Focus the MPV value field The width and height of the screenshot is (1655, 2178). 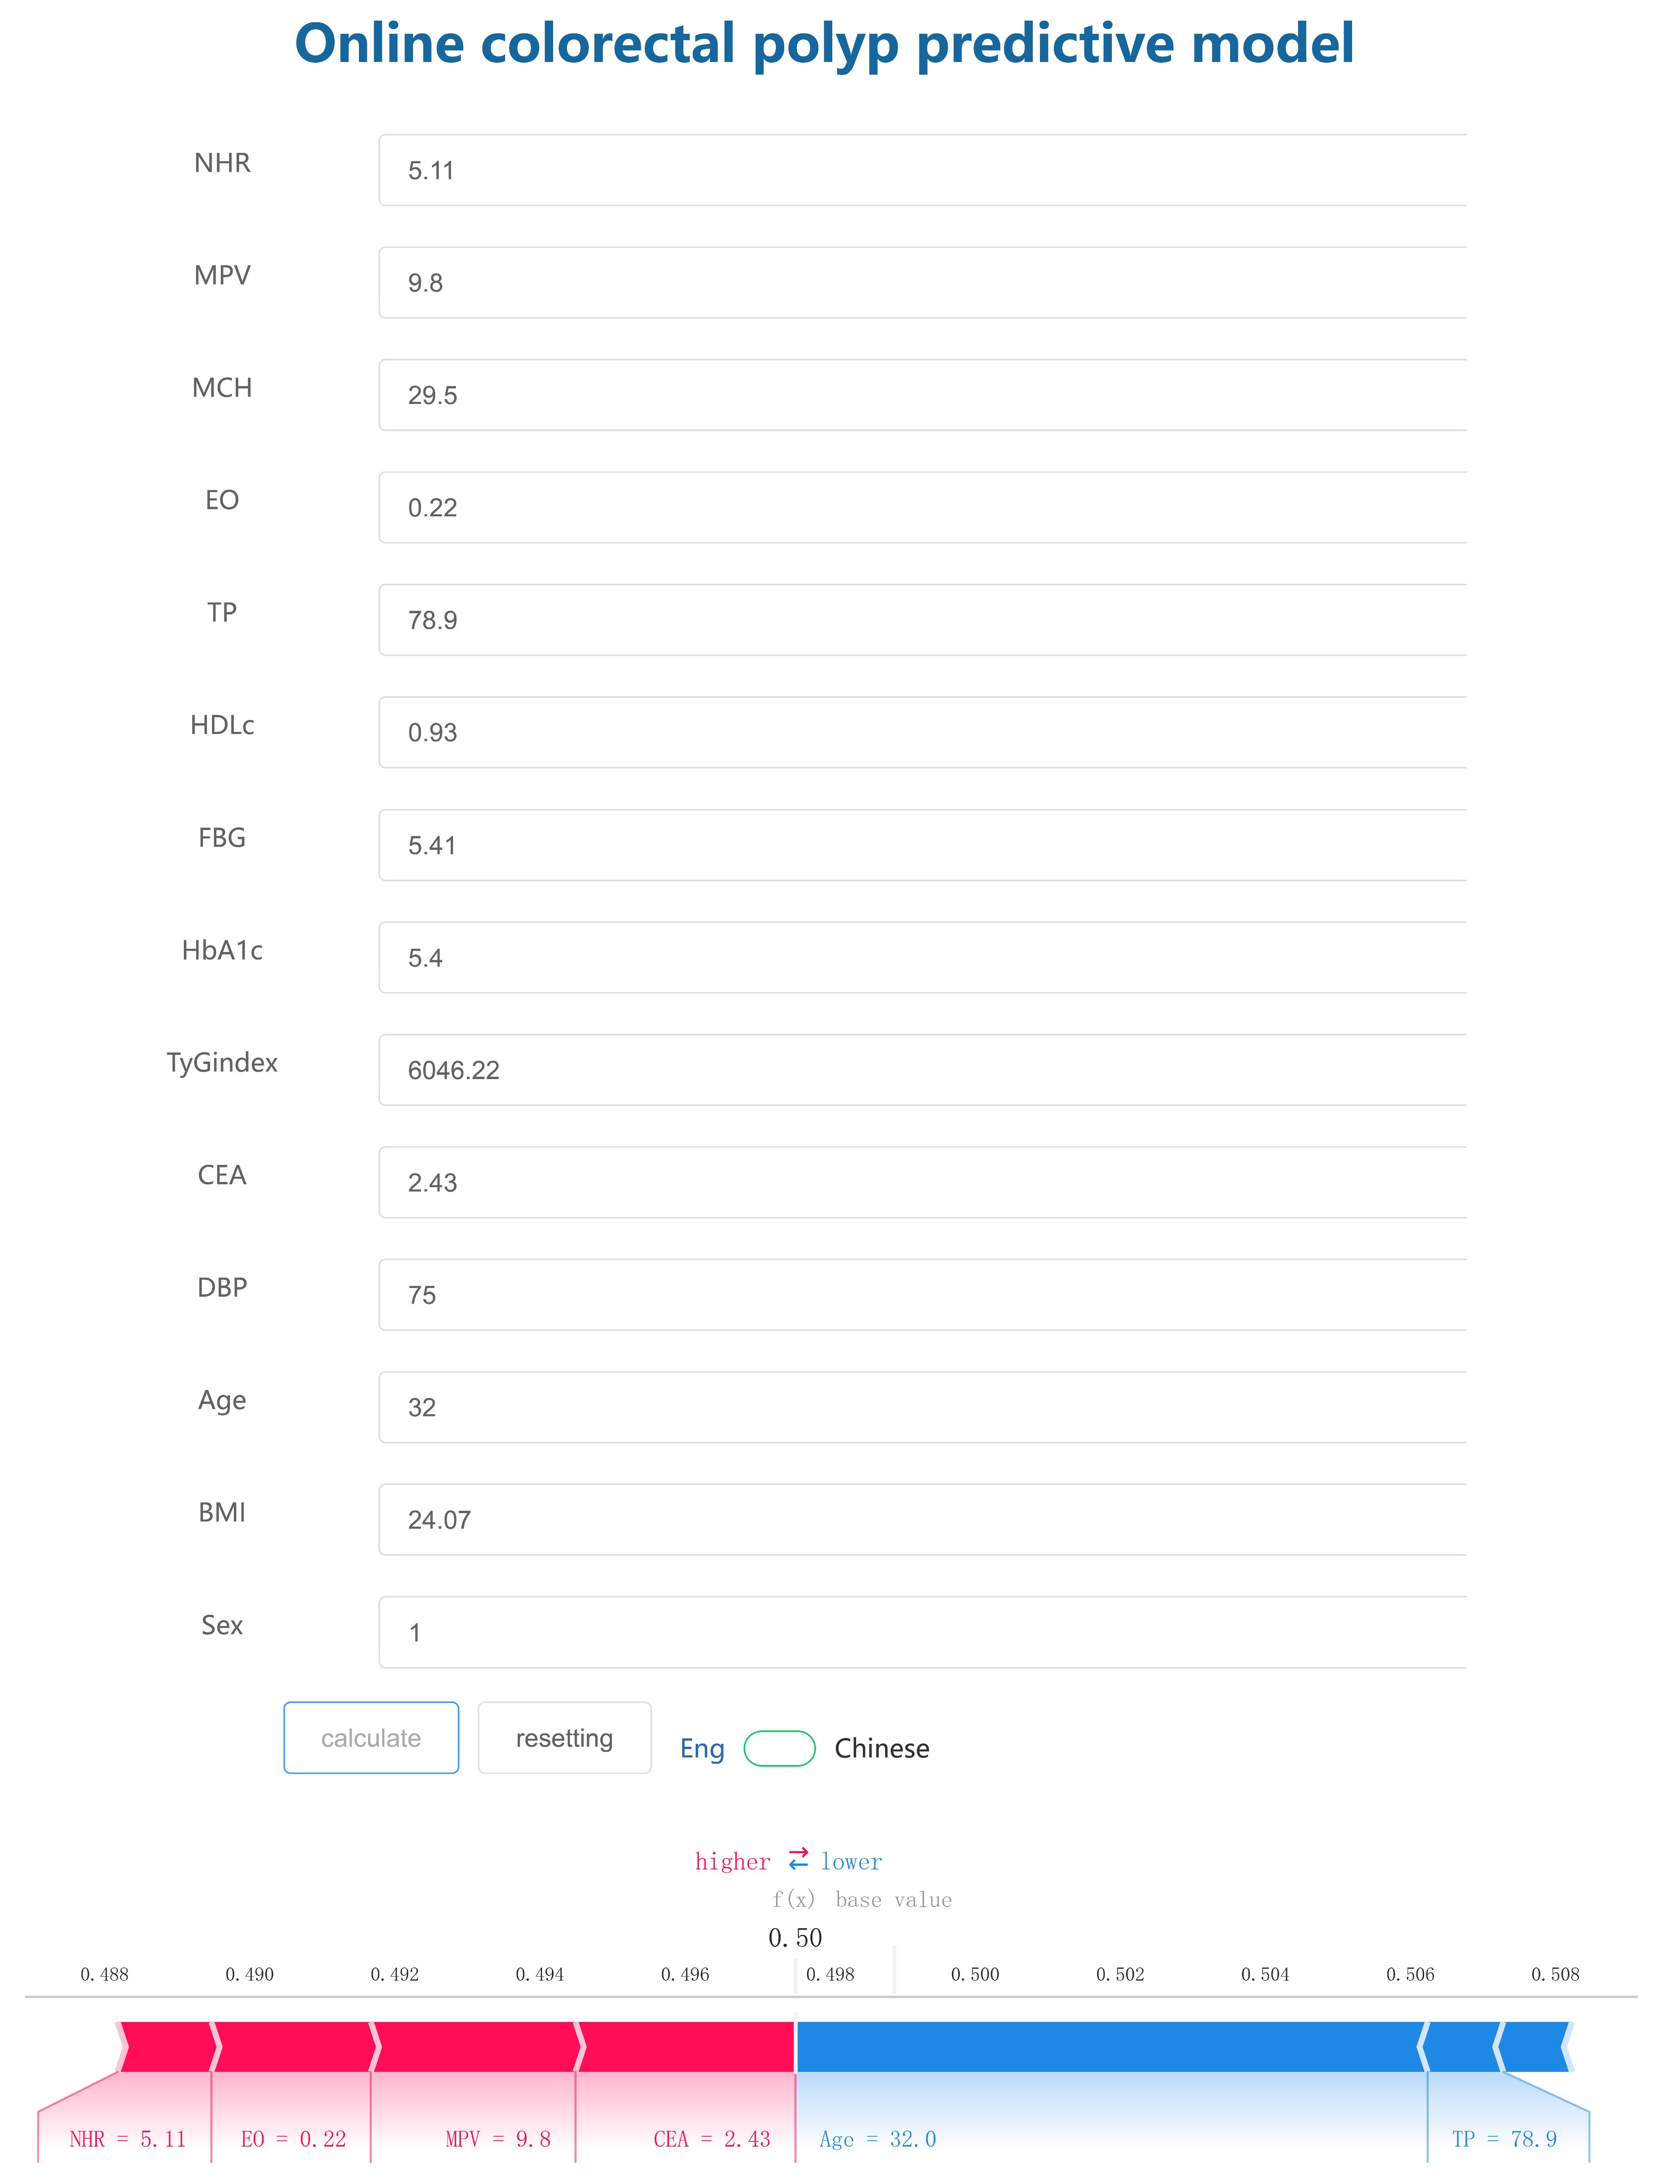click(x=922, y=283)
